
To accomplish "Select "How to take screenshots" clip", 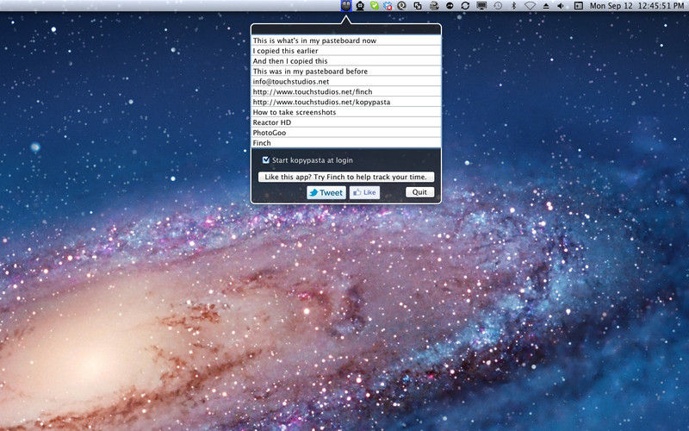I will coord(346,112).
